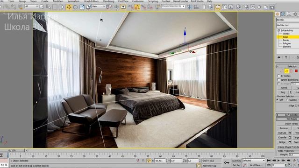This screenshot has width=299, height=168.
Task: Click Edit Named Selection Sets icon
Action: (158, 7)
